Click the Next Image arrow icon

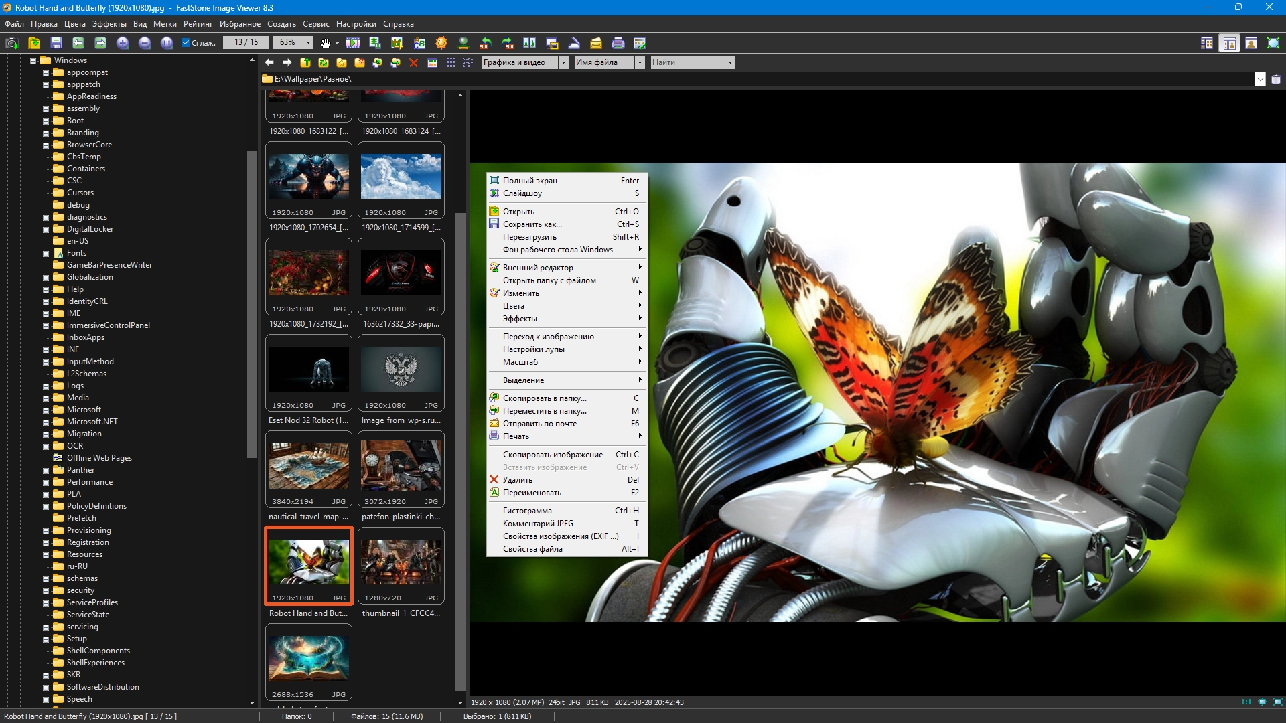[100, 43]
